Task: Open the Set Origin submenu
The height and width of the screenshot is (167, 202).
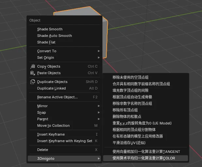Action: tap(64, 58)
